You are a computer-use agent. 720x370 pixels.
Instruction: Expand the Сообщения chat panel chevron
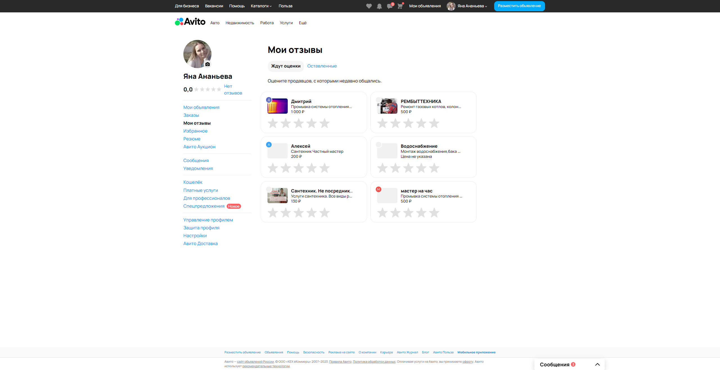pyautogui.click(x=597, y=364)
